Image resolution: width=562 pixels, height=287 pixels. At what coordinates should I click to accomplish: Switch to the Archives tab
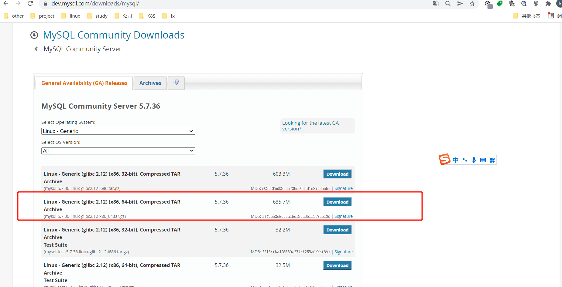[x=150, y=83]
